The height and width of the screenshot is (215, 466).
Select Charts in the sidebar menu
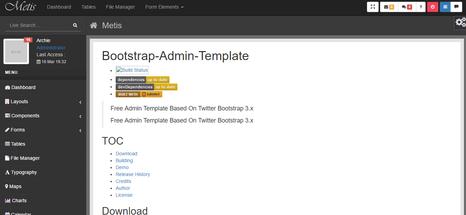point(43,201)
